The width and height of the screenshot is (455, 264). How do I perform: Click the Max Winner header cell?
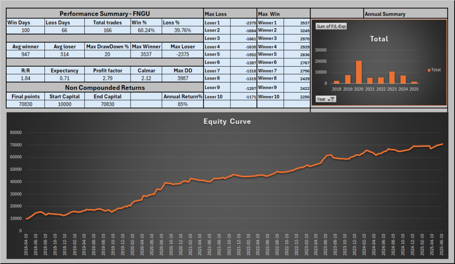(146, 46)
